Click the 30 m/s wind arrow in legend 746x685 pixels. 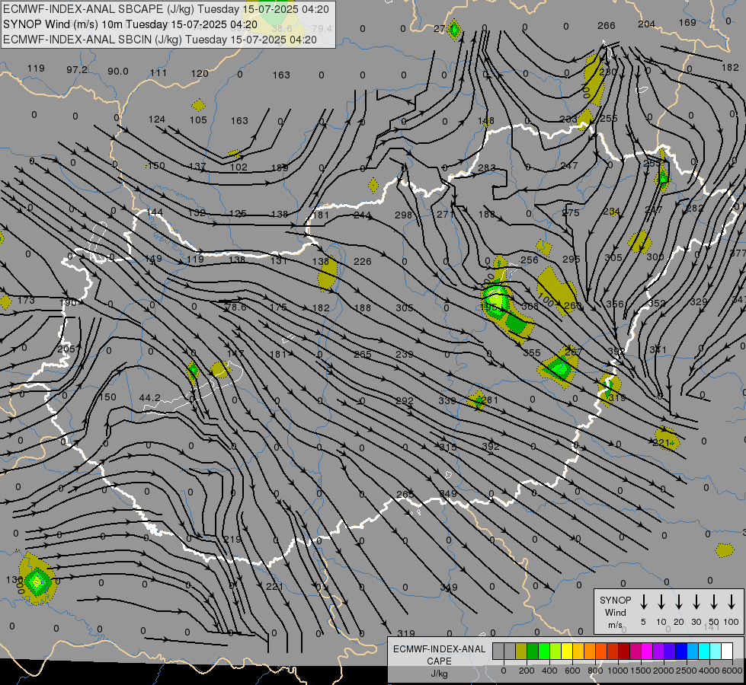[x=696, y=602]
